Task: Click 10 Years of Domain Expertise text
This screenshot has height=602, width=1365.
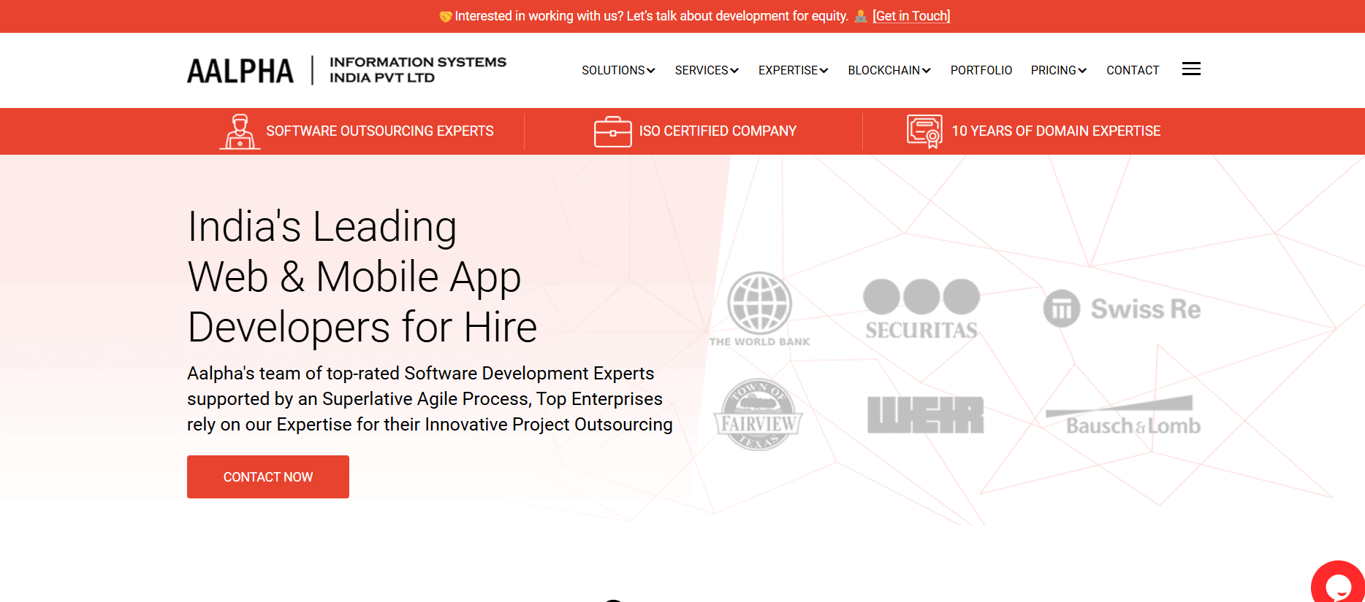Action: (1056, 131)
